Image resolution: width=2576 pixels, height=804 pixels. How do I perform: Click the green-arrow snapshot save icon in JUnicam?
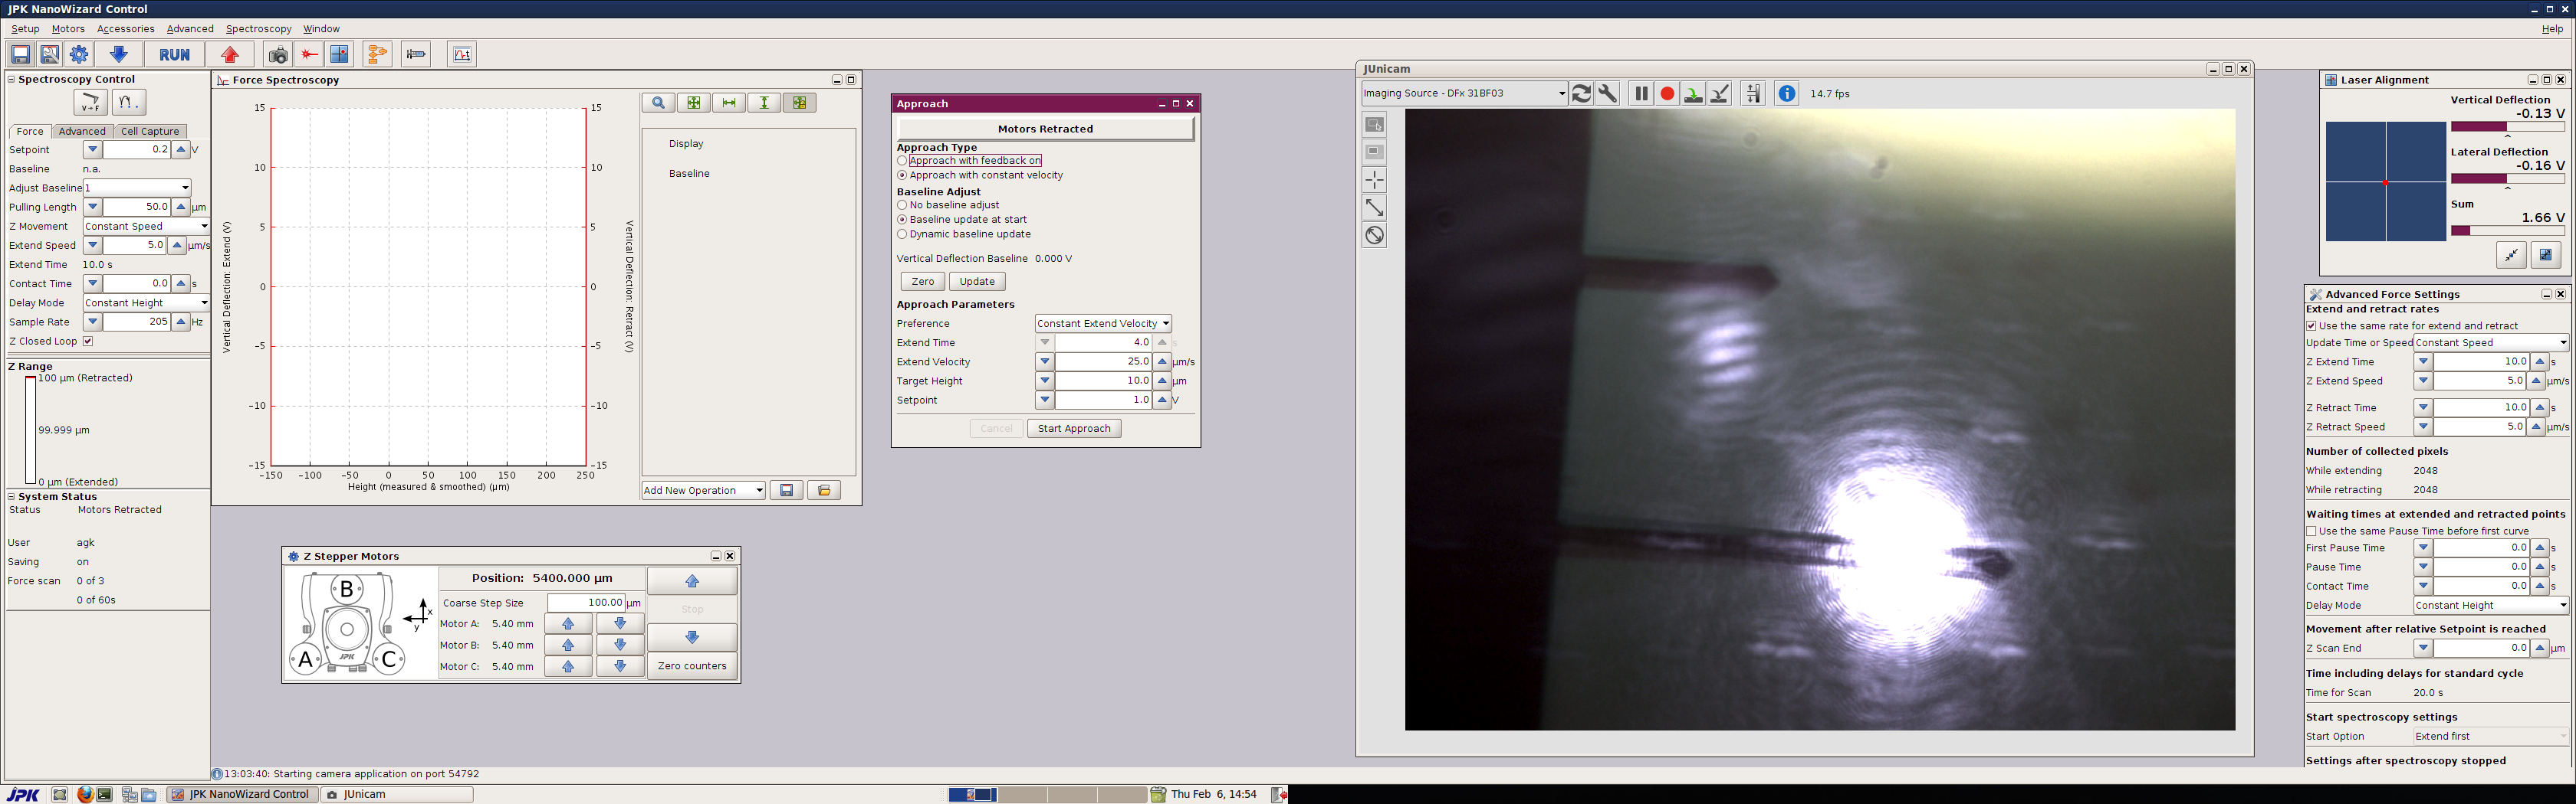pyautogui.click(x=1693, y=94)
